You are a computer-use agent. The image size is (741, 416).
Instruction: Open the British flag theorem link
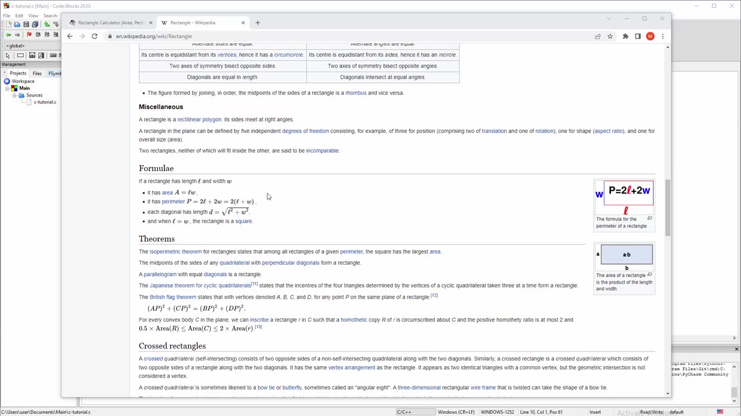173,297
